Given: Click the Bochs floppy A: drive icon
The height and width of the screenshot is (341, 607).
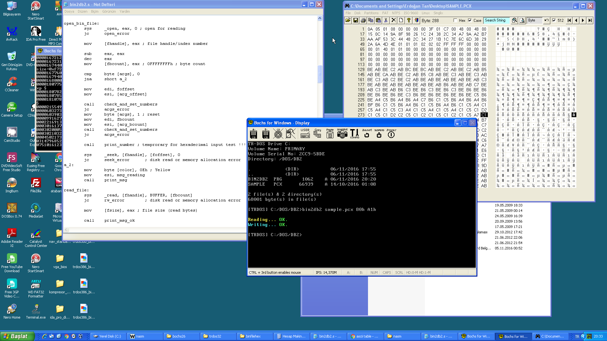Looking at the screenshot, I should pos(254,134).
